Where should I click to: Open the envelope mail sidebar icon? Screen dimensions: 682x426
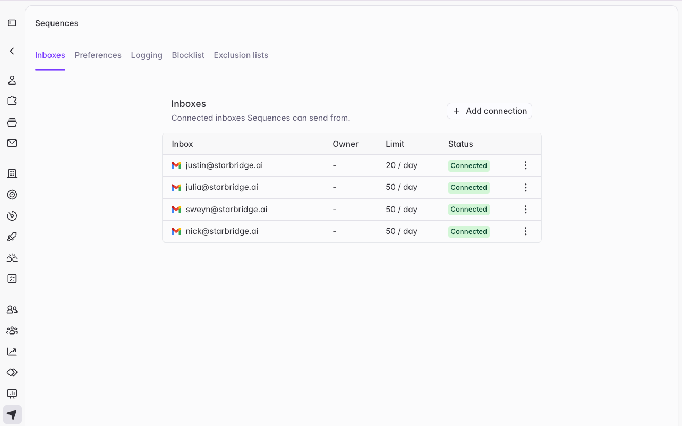(x=12, y=143)
